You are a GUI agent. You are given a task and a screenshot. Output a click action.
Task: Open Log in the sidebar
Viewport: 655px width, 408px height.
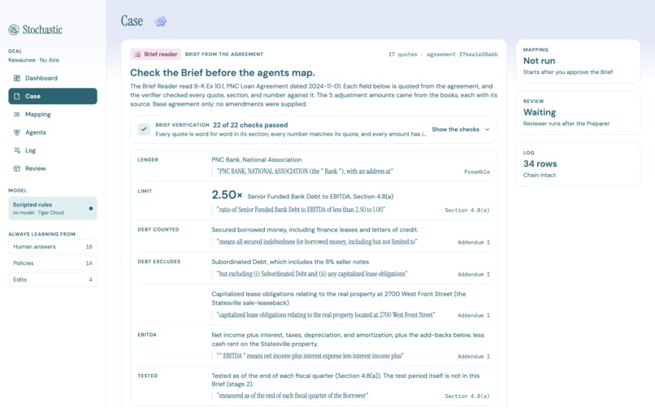coord(53,150)
